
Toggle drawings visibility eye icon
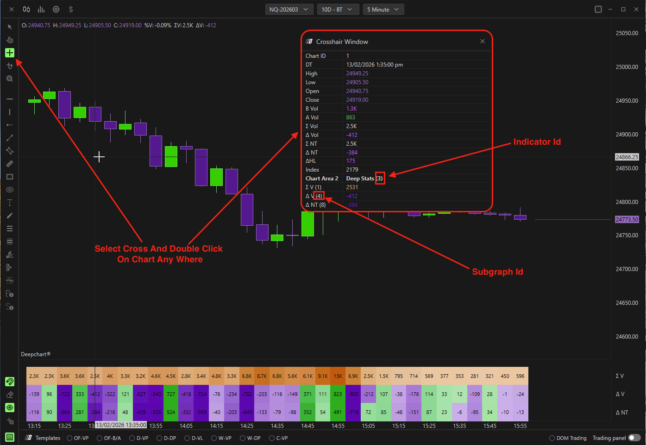pos(10,408)
